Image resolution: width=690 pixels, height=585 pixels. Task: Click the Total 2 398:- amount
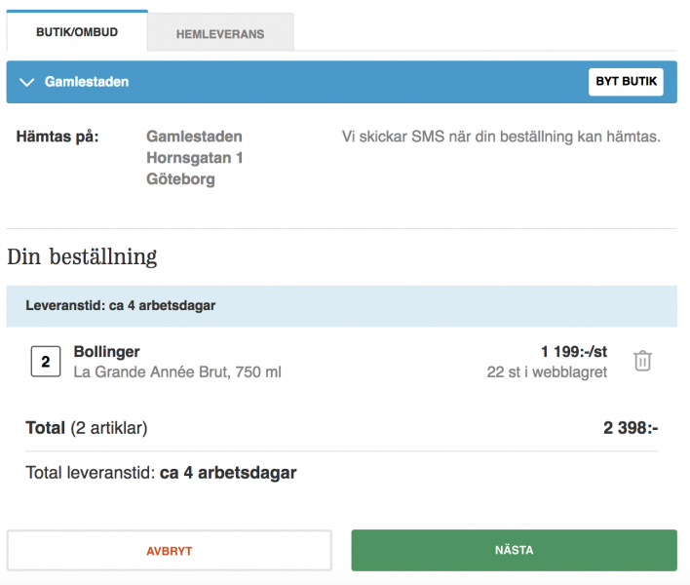pyautogui.click(x=631, y=427)
